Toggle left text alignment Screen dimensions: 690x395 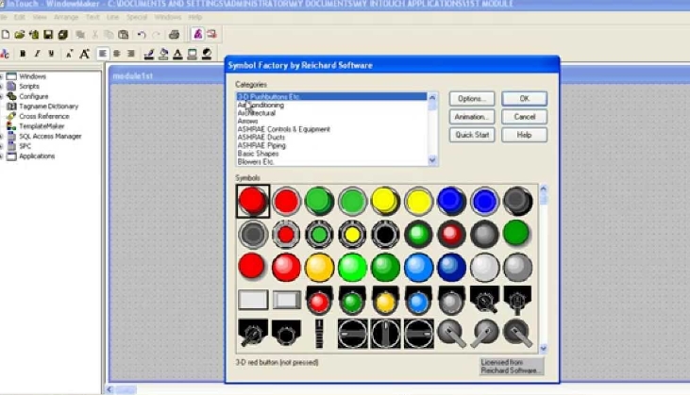pyautogui.click(x=103, y=54)
